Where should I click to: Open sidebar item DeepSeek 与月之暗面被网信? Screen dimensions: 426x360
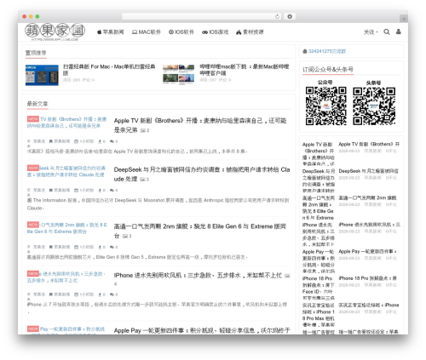pyautogui.click(x=368, y=171)
